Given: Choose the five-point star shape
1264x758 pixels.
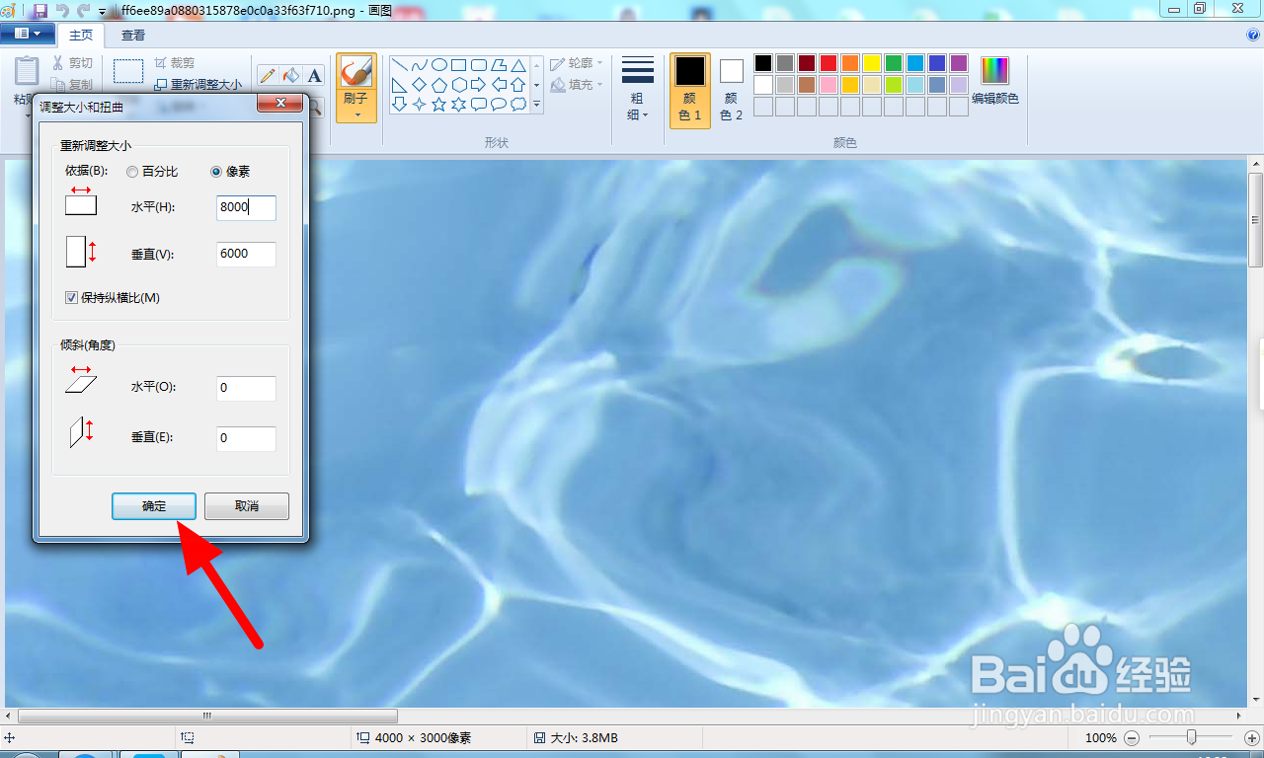Looking at the screenshot, I should (x=439, y=104).
